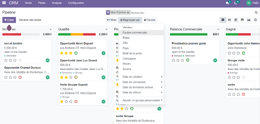Switch to List view
The width and height of the screenshot is (260, 124).
tap(229, 20)
